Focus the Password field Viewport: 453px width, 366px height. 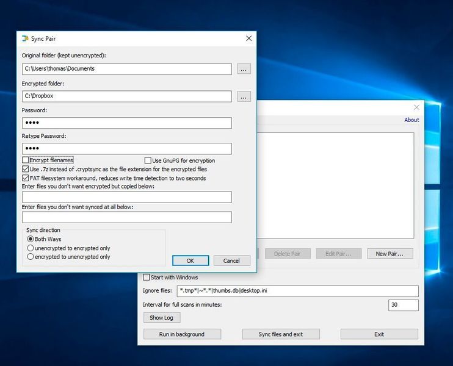tap(127, 123)
